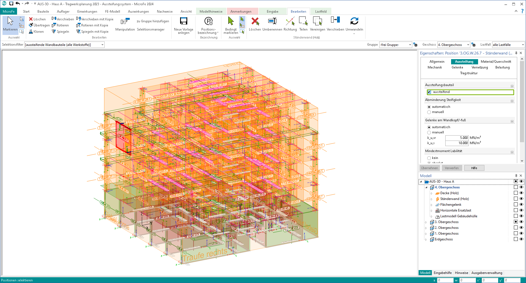
Task: Click the Löschen red X icon in Ständerwand group
Action: [x=255, y=21]
